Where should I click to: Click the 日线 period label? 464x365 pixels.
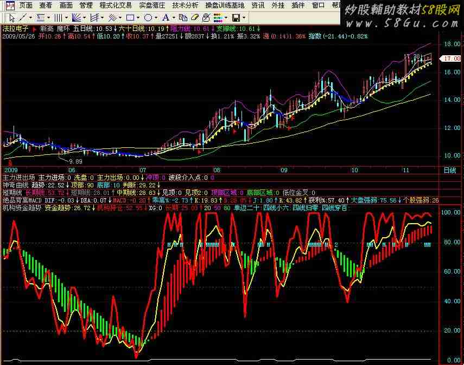pyautogui.click(x=450, y=170)
